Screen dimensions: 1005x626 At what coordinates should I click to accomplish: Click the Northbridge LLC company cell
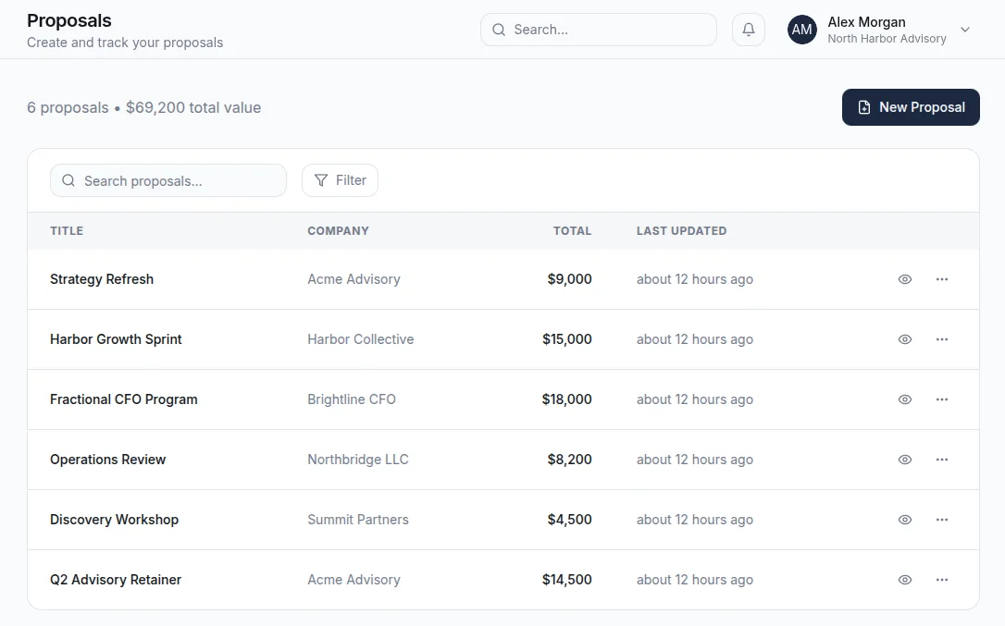pos(357,460)
